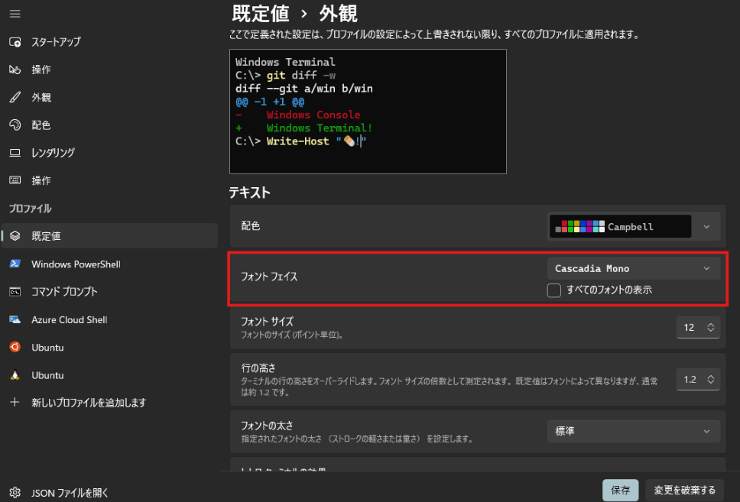Click the keyboard icon beside second 操作

pos(15,180)
